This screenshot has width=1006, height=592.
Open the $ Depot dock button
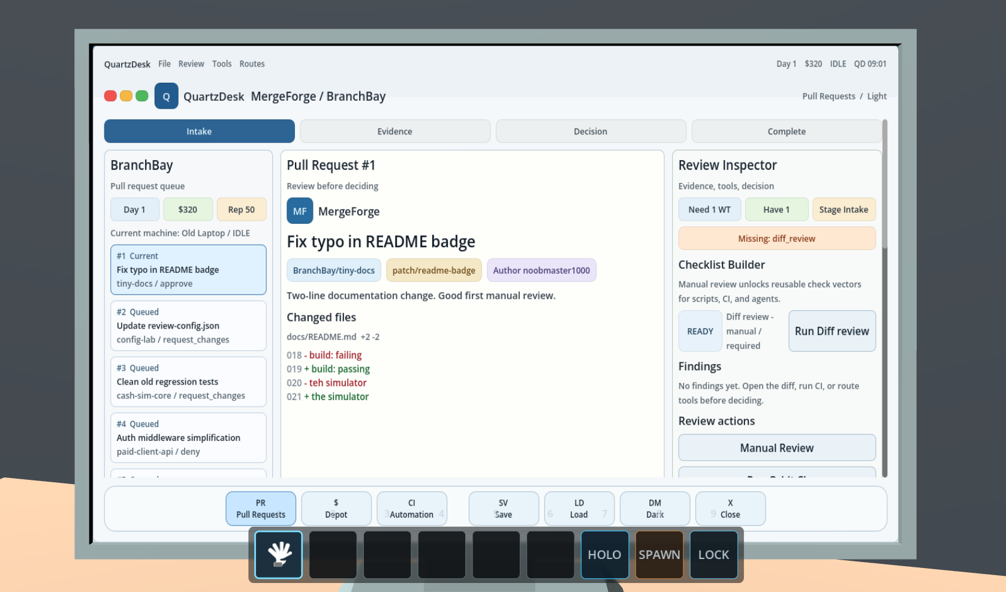pyautogui.click(x=336, y=509)
